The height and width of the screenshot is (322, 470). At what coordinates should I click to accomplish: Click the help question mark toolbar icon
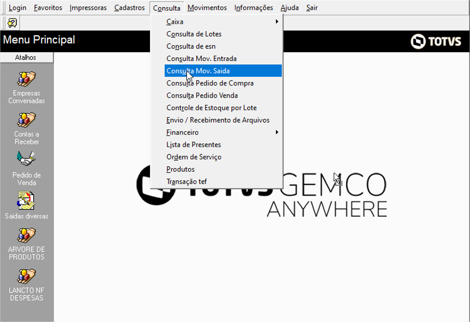(x=13, y=23)
